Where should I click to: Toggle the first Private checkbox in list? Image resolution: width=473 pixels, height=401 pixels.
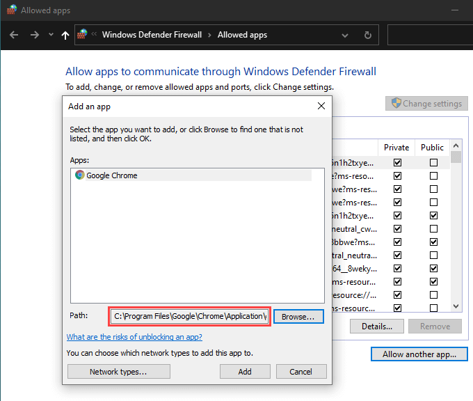pyautogui.click(x=397, y=162)
